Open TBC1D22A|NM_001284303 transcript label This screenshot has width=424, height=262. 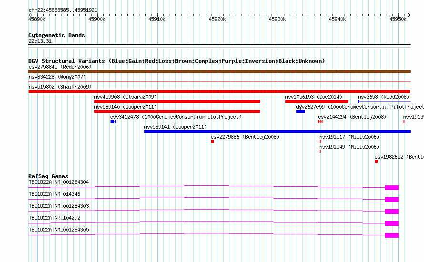coord(59,206)
